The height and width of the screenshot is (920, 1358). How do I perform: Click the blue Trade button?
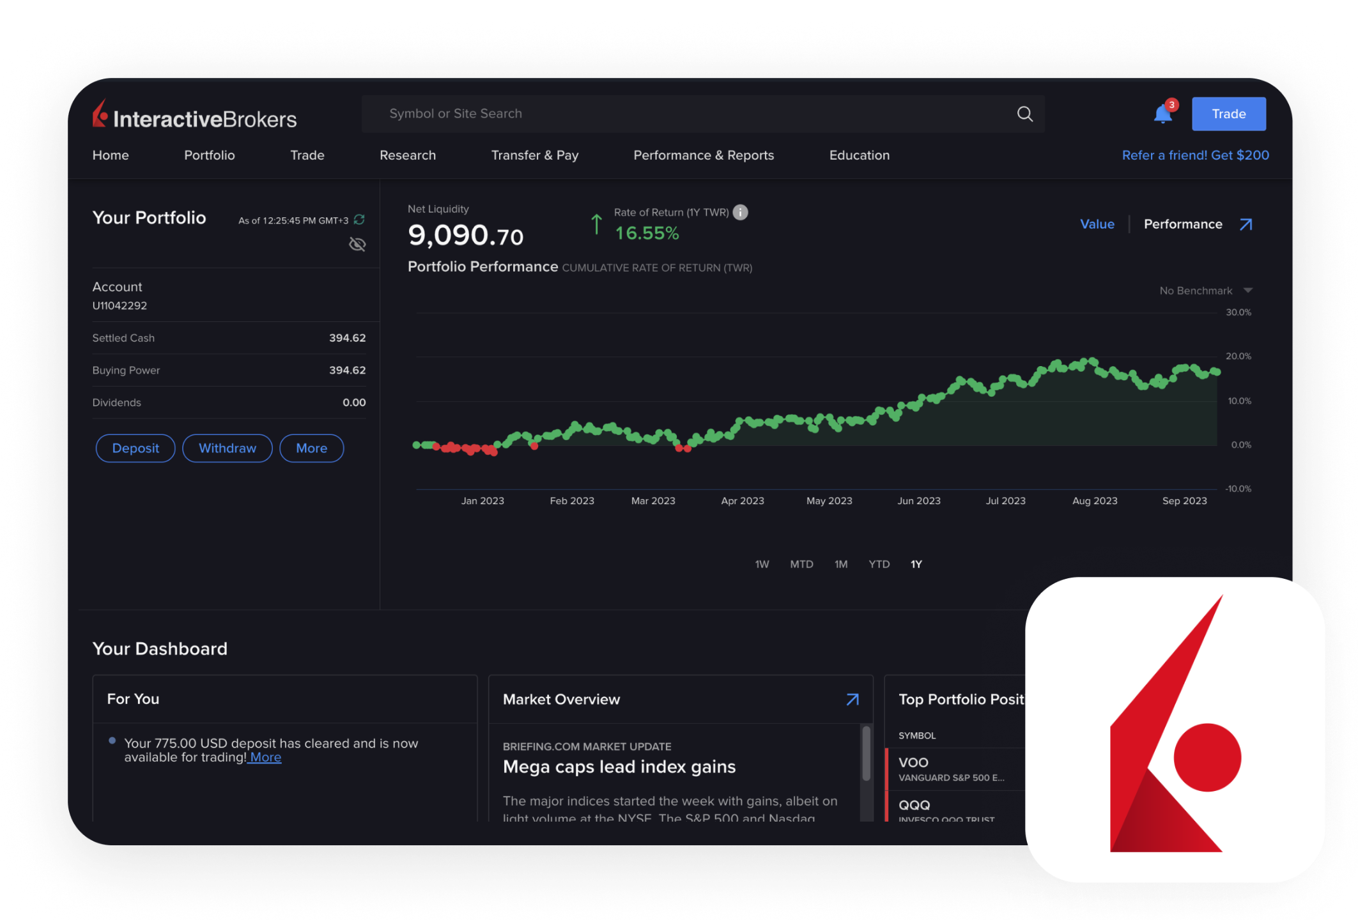pos(1228,114)
